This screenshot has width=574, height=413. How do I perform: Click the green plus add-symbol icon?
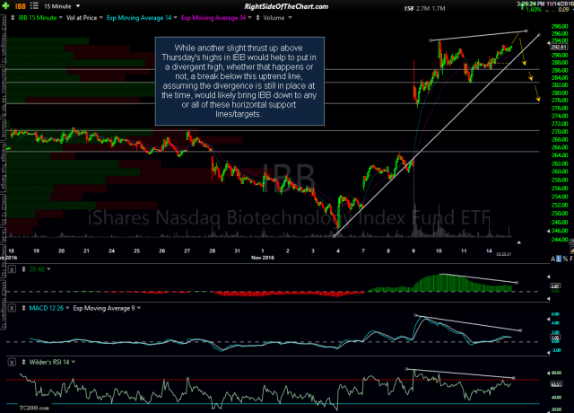tap(5, 6)
